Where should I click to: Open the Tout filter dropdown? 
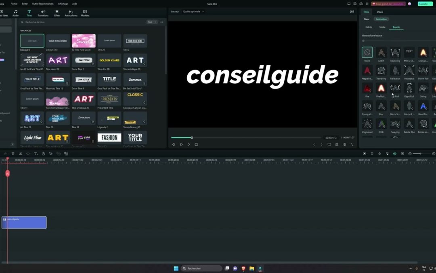click(x=152, y=22)
